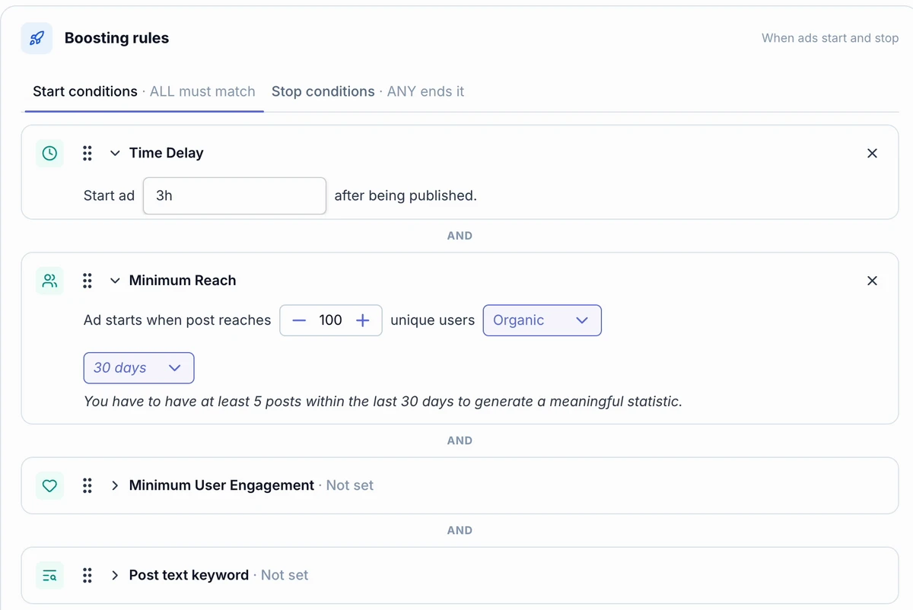
Task: Click the 'When ads start and stop' text
Action: click(x=830, y=38)
